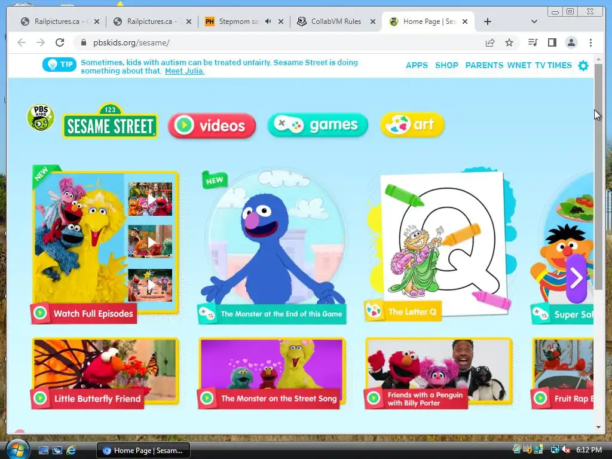Toggle the browser side panel
The width and height of the screenshot is (612, 459).
tap(552, 42)
